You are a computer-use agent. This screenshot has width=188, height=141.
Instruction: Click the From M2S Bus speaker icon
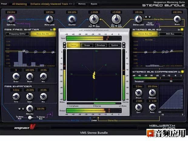pos(157,24)
